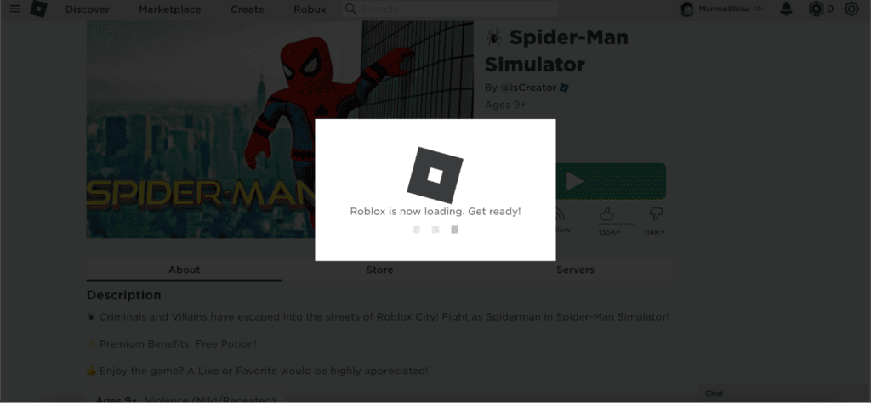This screenshot has width=871, height=403.
Task: Like the game with thumbs up
Action: [606, 213]
